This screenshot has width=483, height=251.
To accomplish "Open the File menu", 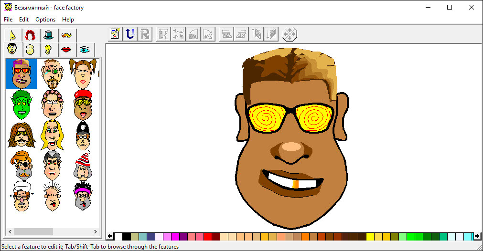I will (8, 20).
